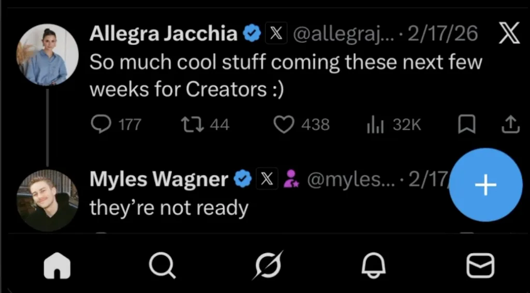
Task: Click the purple subscriber badge icon
Action: [291, 179]
